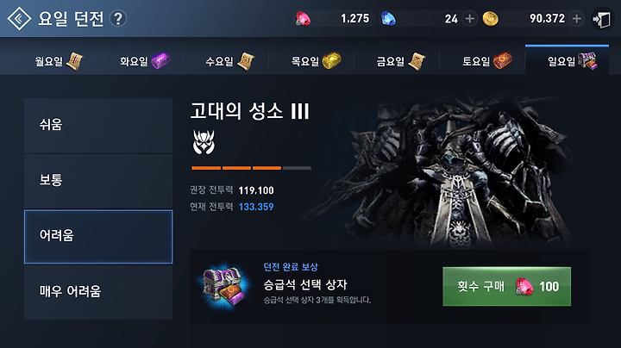This screenshot has height=348, width=621.
Task: Click 횟수 구매 100 button
Action: click(506, 286)
